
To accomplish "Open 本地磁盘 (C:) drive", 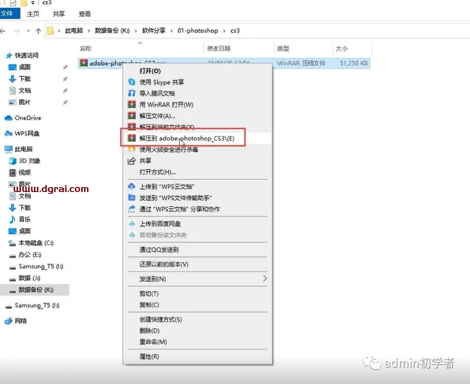I will tap(36, 243).
